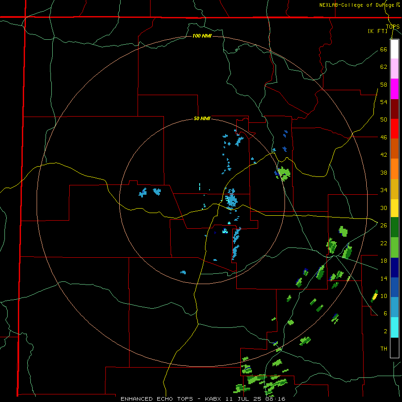Click the light pink legend swatch
The width and height of the screenshot is (402, 402).
pyautogui.click(x=394, y=69)
